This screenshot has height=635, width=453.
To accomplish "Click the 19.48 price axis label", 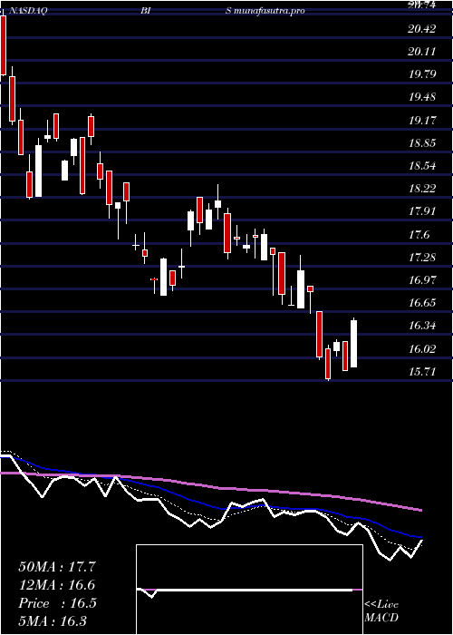I will click(x=422, y=97).
